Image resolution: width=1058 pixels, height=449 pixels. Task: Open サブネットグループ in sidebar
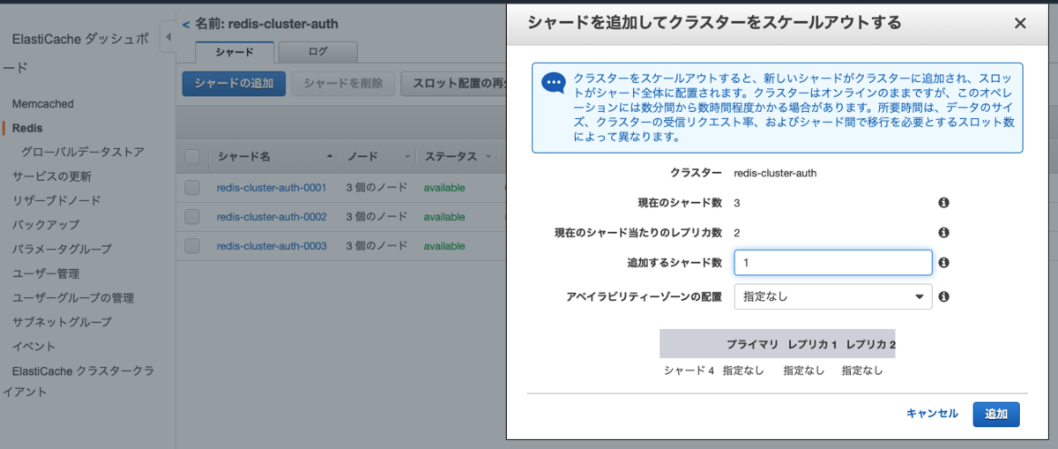pos(62,322)
